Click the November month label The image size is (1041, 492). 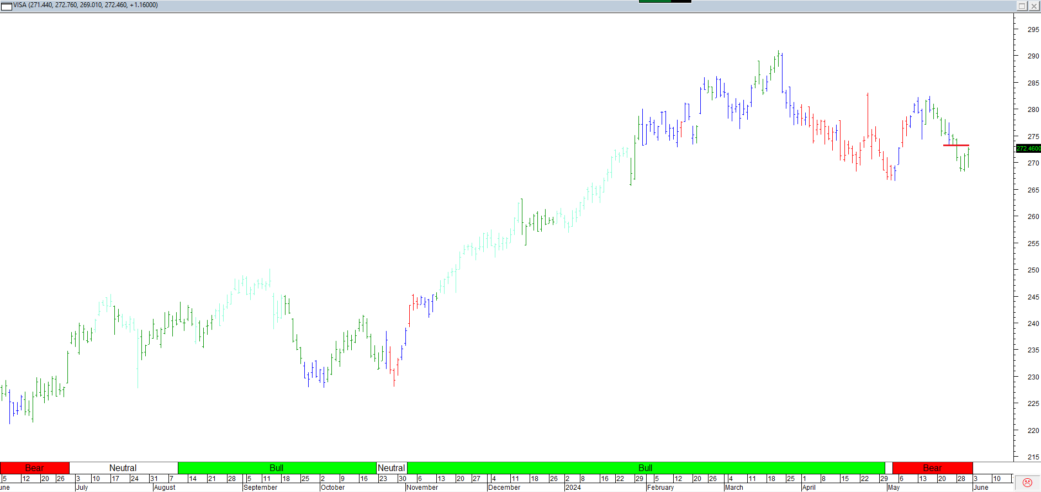tap(422, 488)
